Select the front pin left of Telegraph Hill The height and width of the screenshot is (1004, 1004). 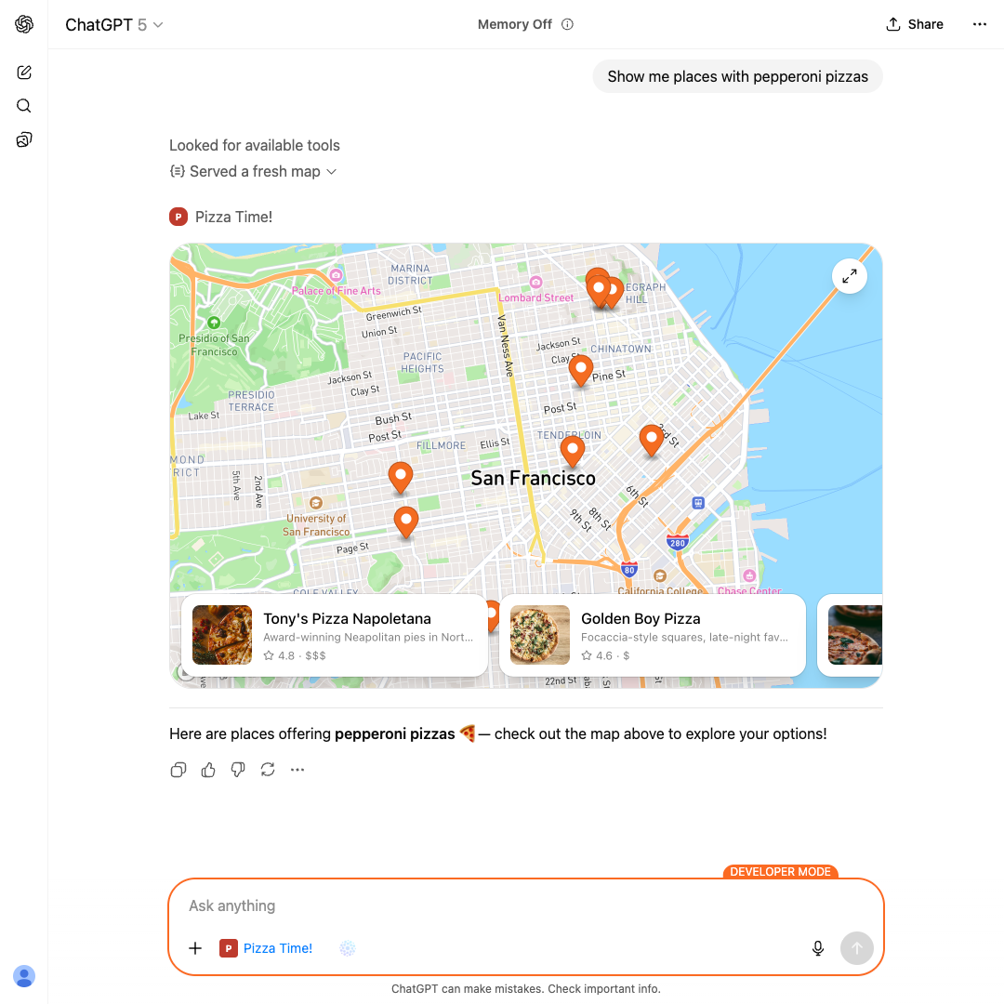[x=599, y=291]
